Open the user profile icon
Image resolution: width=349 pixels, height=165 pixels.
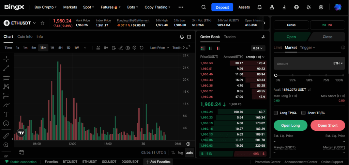click(x=272, y=7)
